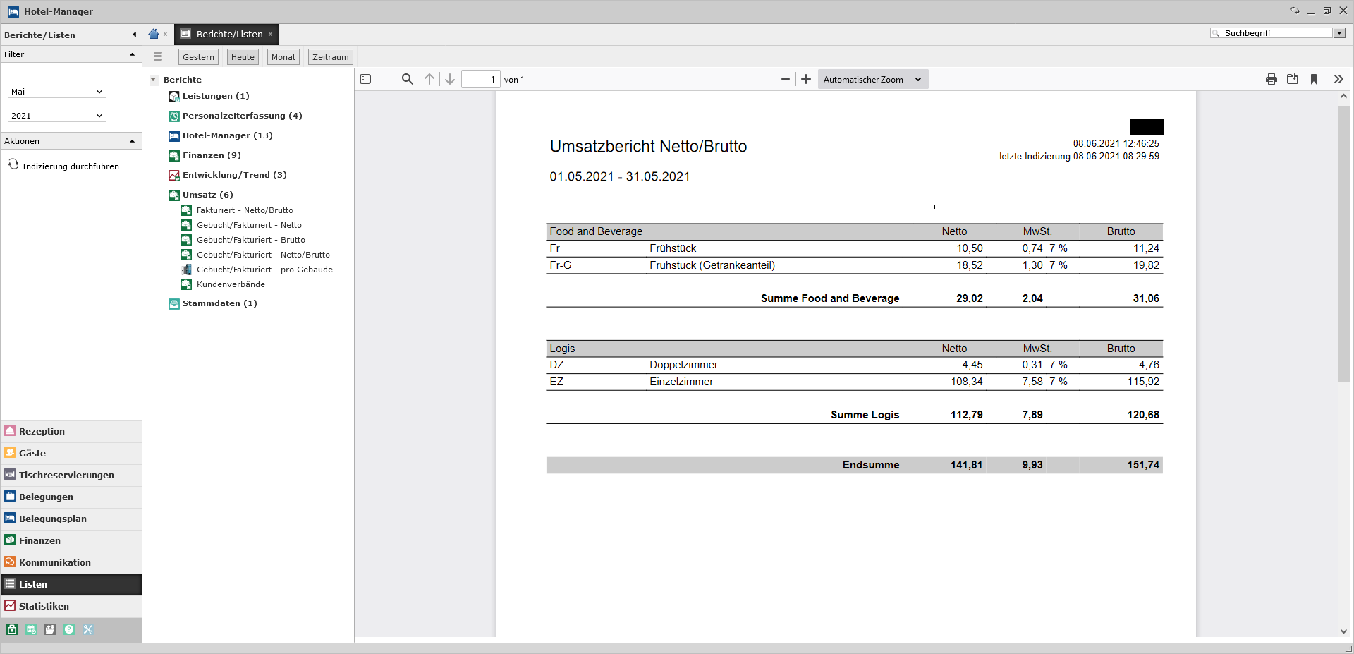Click the save/download document icon
This screenshot has height=654, width=1354.
click(1293, 79)
